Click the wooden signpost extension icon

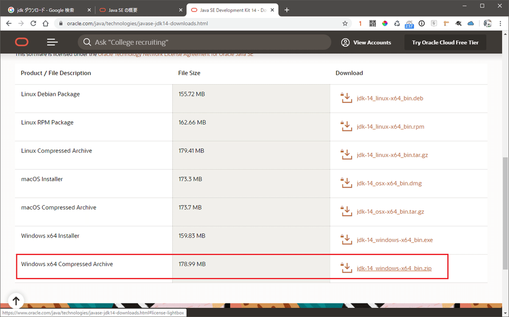tap(446, 23)
